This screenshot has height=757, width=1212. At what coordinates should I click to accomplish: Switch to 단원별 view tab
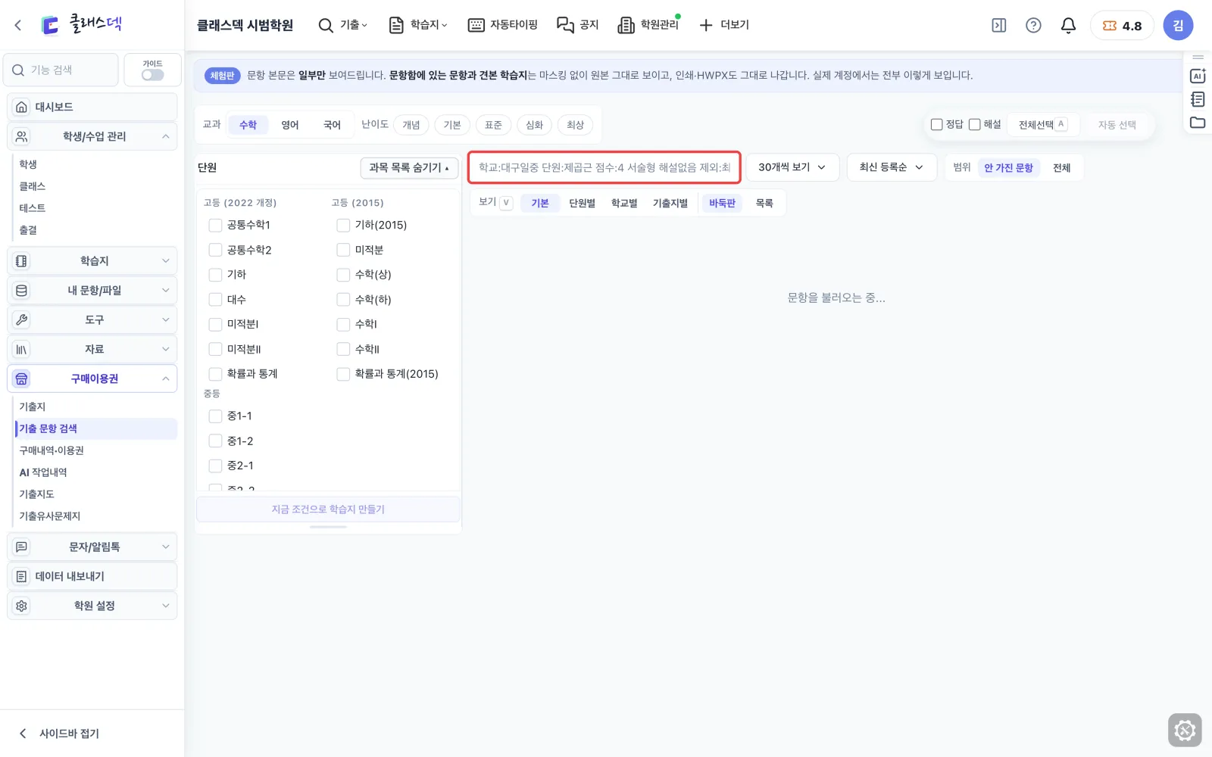pos(582,203)
